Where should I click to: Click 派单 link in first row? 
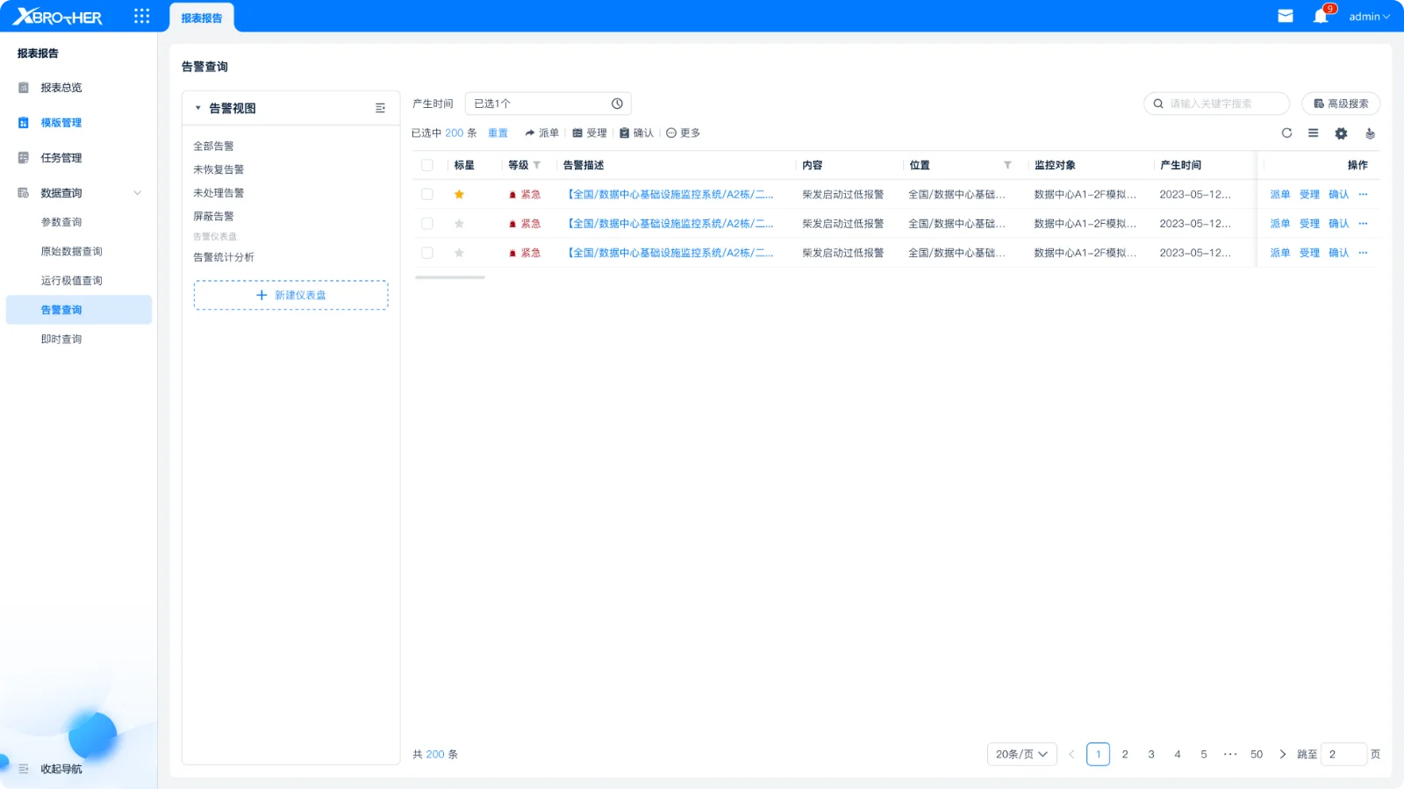[1280, 195]
